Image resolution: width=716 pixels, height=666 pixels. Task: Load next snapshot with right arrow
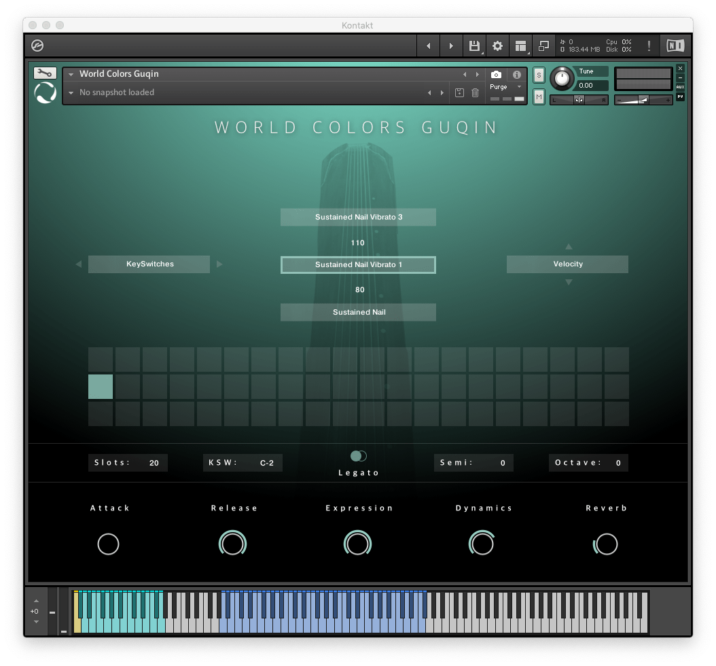pos(442,92)
